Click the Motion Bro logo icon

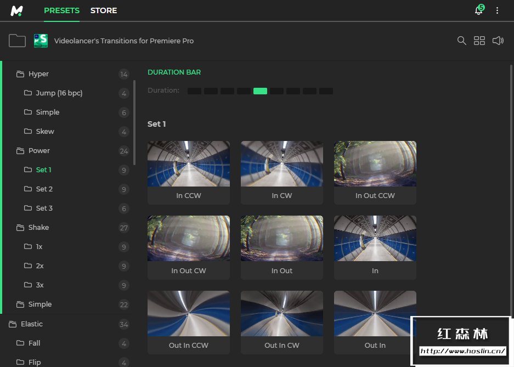click(x=16, y=11)
